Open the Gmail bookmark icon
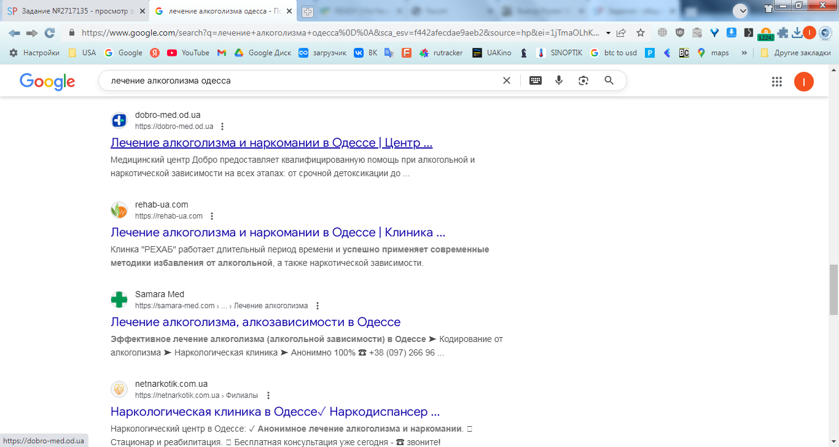839x447 pixels. pos(222,53)
